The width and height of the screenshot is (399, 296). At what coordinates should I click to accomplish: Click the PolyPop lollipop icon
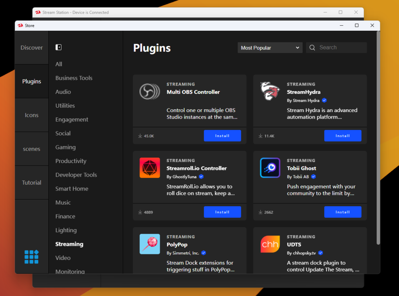tap(150, 244)
